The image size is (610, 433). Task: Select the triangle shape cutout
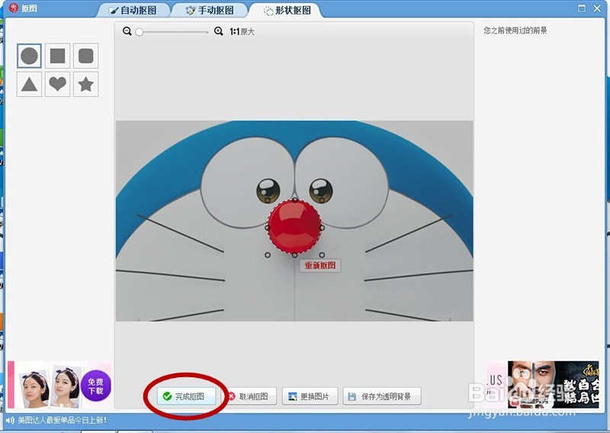(x=29, y=84)
